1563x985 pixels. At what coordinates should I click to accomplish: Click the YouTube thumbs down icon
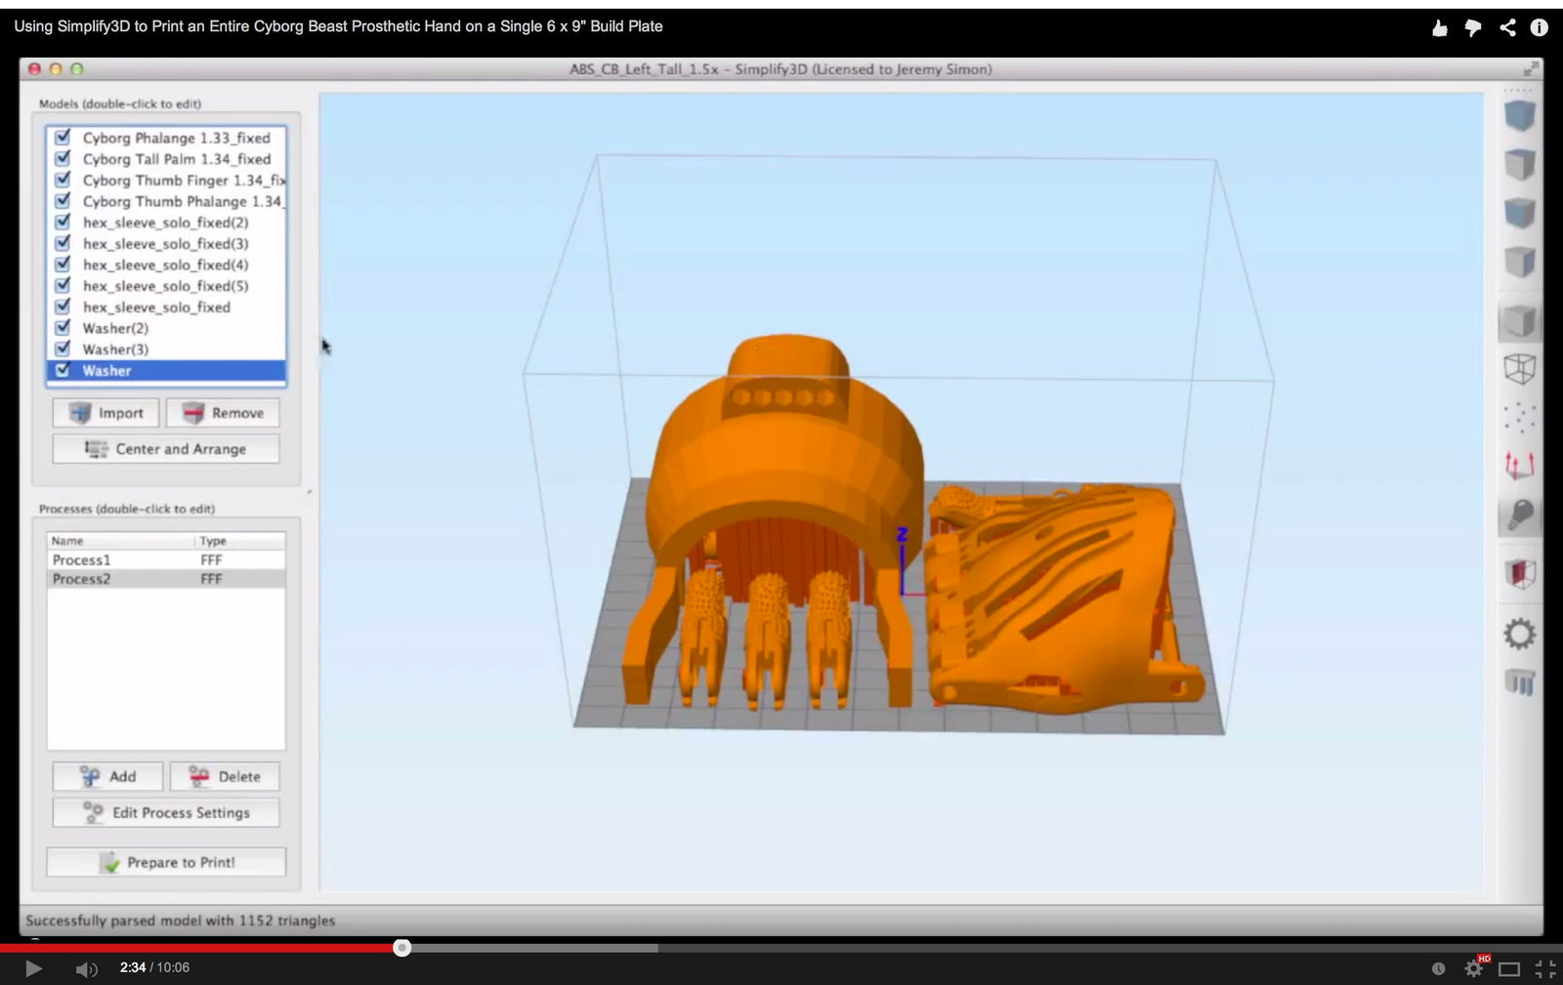pos(1473,27)
